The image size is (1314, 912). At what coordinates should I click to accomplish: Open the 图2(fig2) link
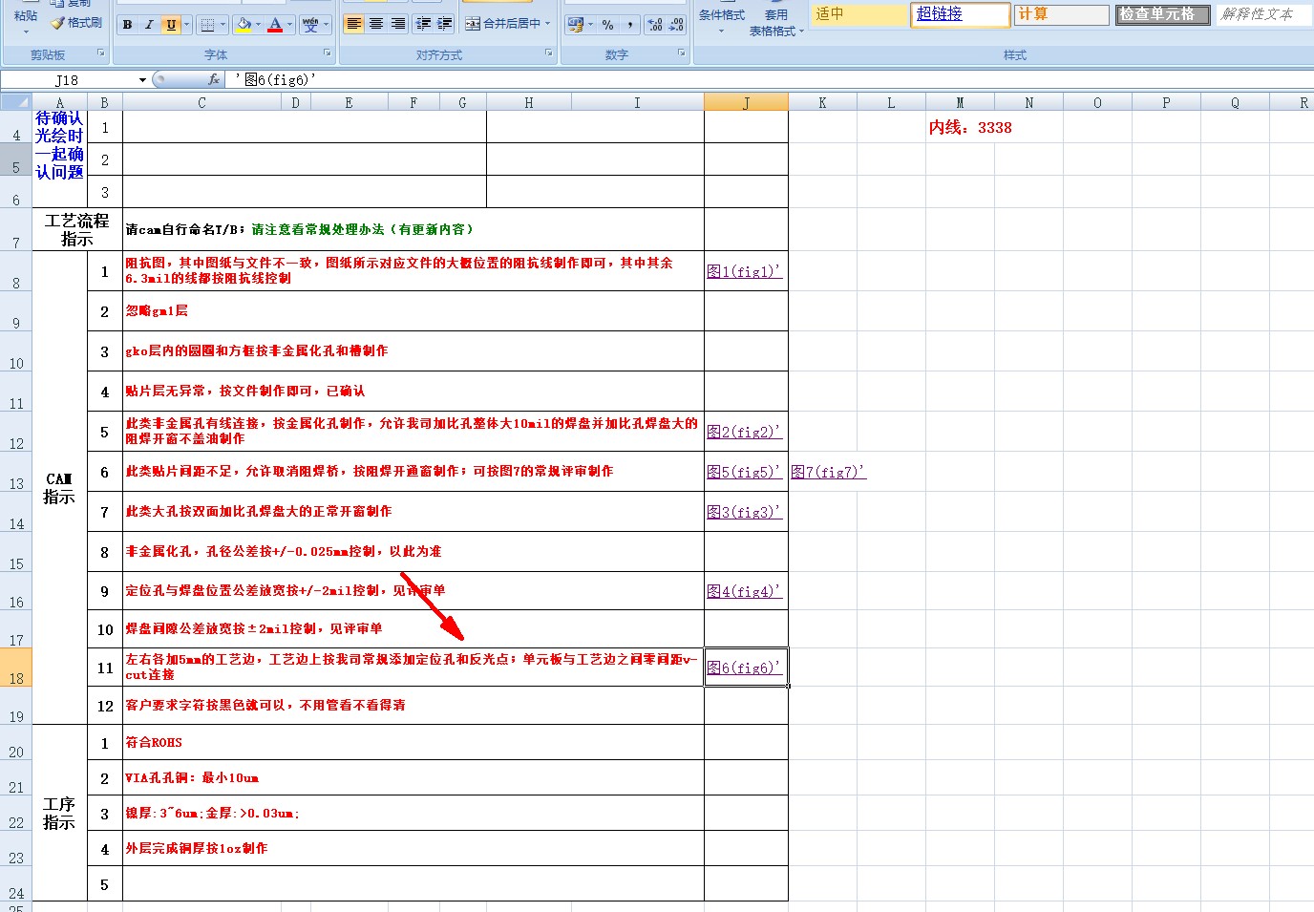point(744,433)
